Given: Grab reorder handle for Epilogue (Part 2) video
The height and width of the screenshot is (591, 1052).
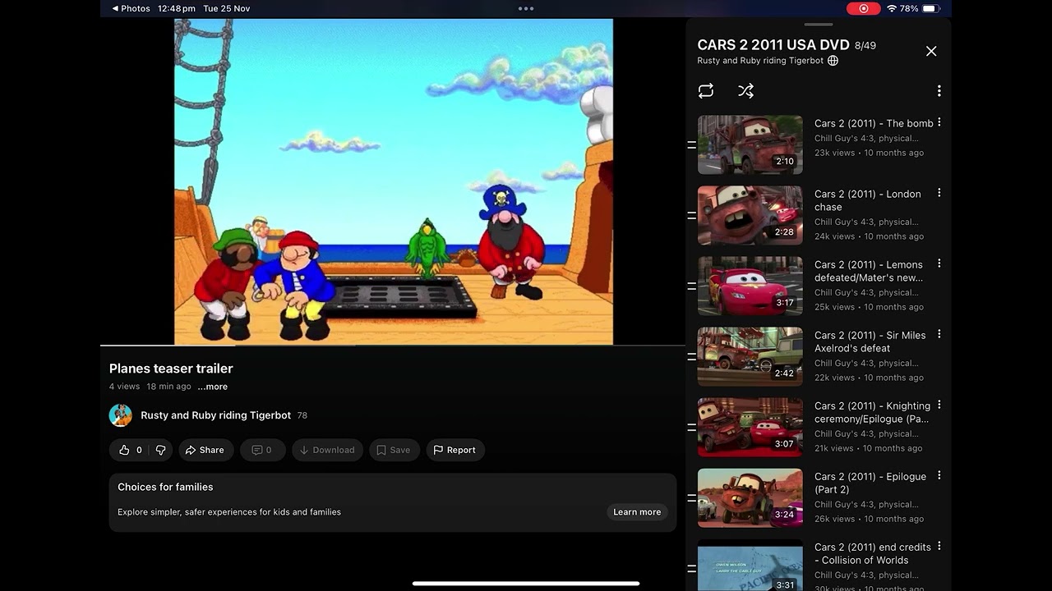Looking at the screenshot, I should tap(691, 497).
